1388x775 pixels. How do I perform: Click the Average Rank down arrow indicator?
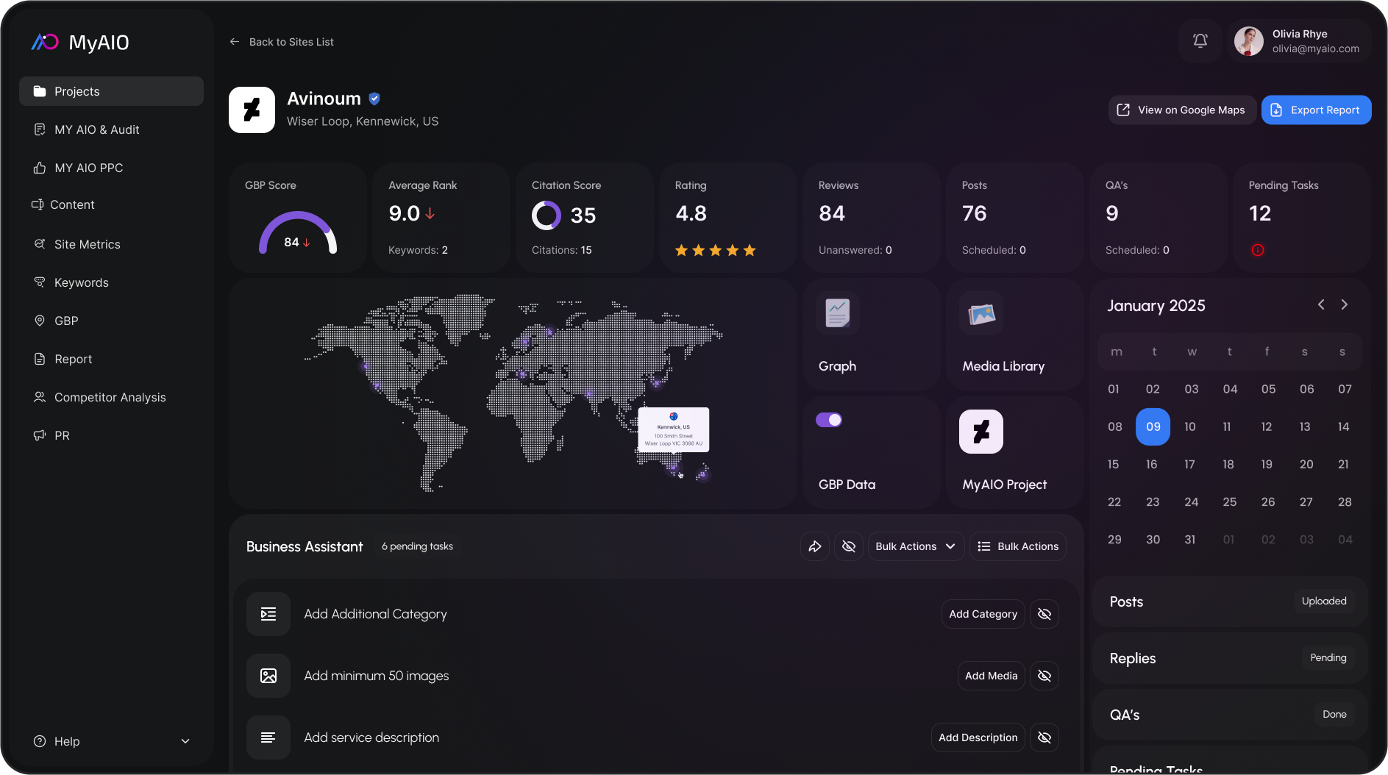(x=430, y=214)
